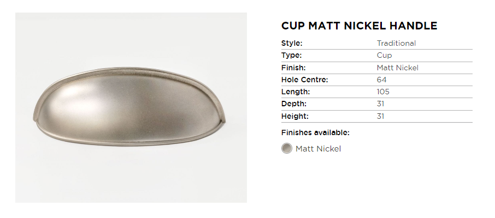The height and width of the screenshot is (218, 495).
Task: Click the Length label
Action: (x=295, y=92)
